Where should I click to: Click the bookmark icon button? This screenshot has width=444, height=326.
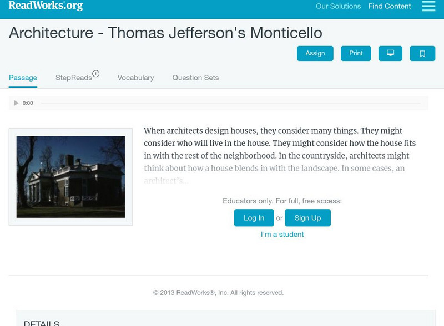(422, 53)
